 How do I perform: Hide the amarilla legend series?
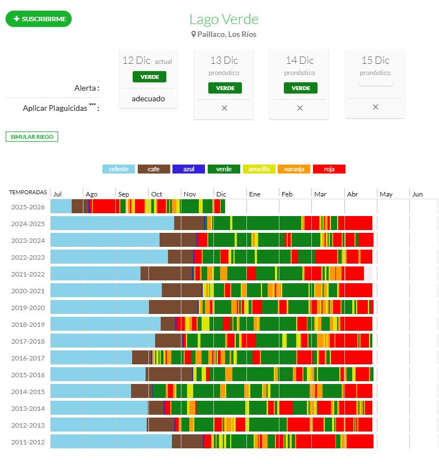pyautogui.click(x=259, y=169)
